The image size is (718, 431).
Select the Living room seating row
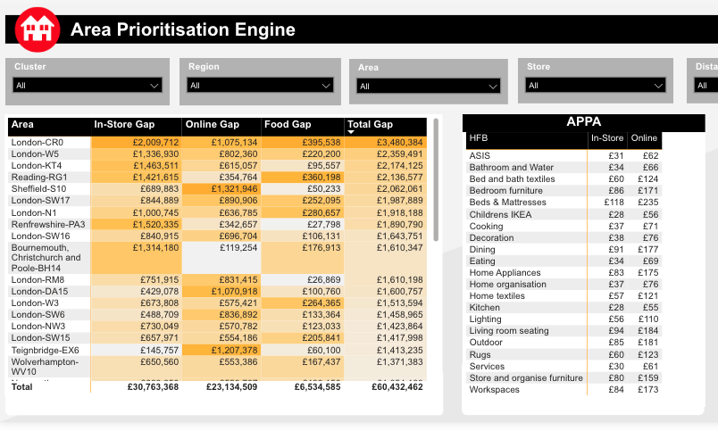(564, 331)
